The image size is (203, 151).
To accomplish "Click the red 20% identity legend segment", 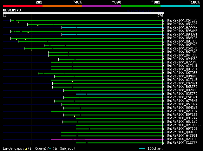I will point(23,6).
